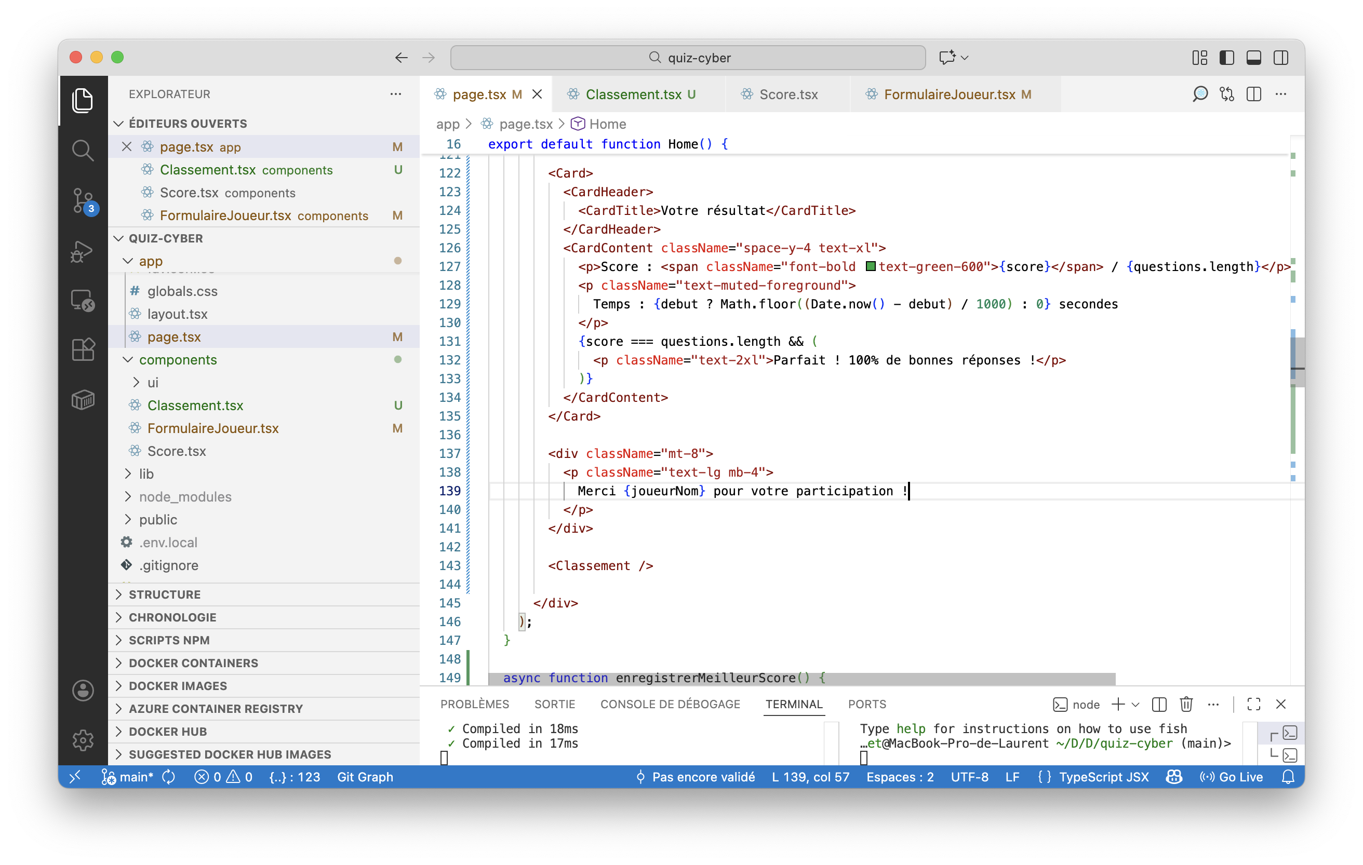The image size is (1363, 865).
Task: Open the Run and Debug view
Action: 83,251
